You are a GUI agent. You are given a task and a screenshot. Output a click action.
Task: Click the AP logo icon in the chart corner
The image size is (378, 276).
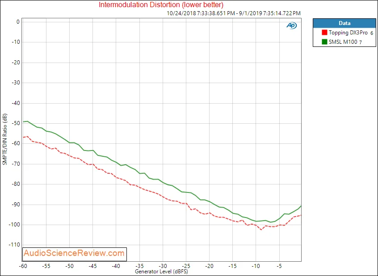coord(291,25)
